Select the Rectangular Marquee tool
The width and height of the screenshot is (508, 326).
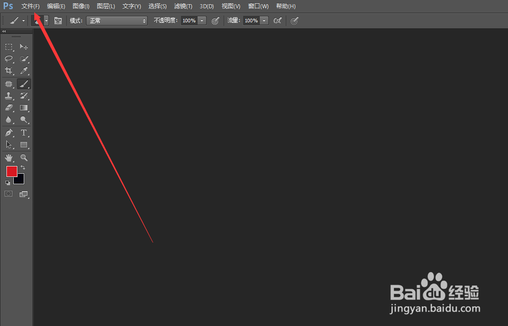[9, 47]
